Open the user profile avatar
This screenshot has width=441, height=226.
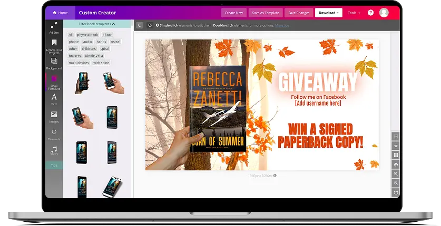[x=384, y=13]
